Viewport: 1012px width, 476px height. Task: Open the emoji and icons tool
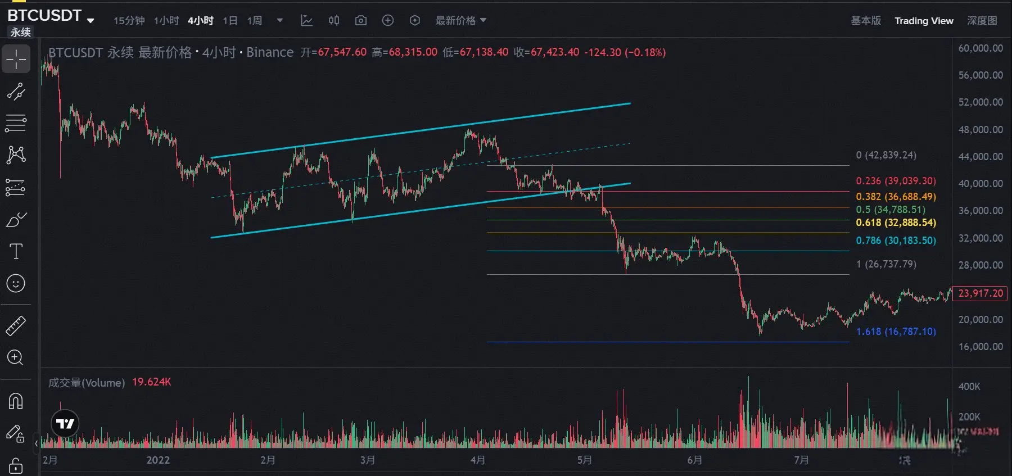(x=16, y=283)
